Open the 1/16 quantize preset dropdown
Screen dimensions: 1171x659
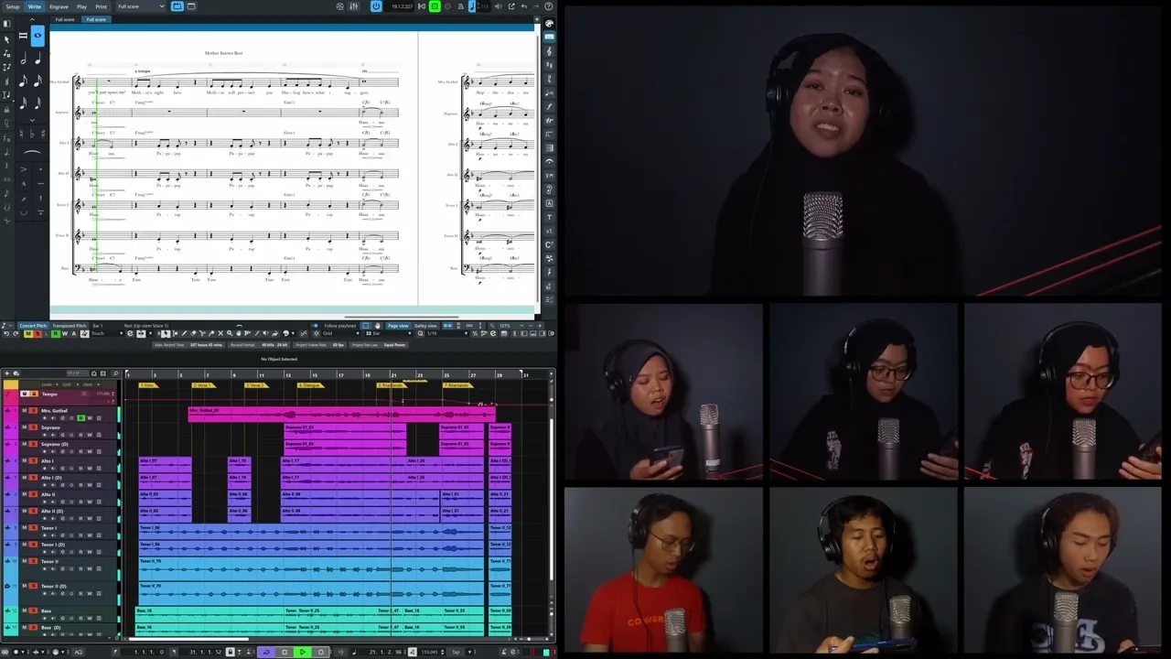click(447, 333)
